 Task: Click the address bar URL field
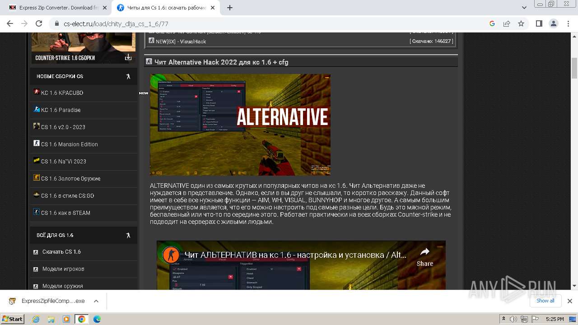271,23
